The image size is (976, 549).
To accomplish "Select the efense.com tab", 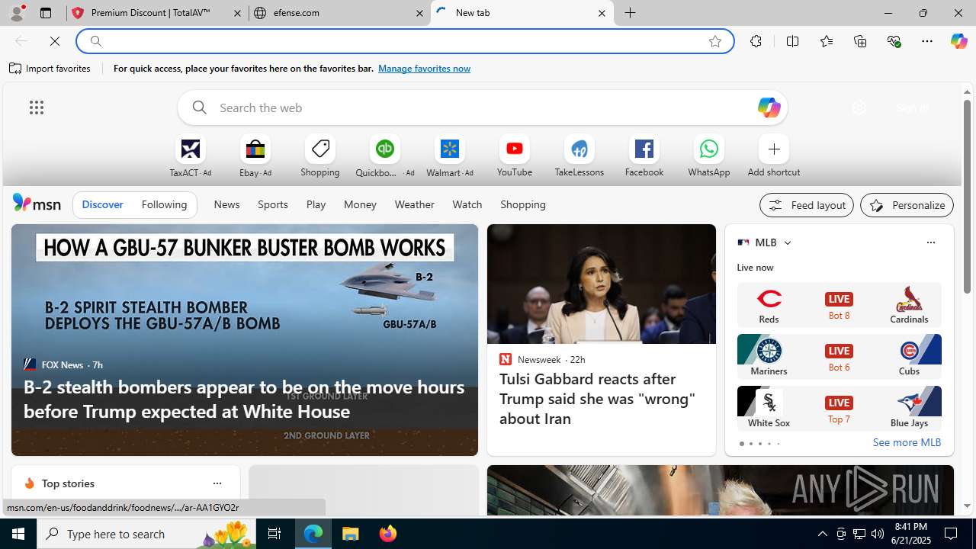I will [339, 13].
